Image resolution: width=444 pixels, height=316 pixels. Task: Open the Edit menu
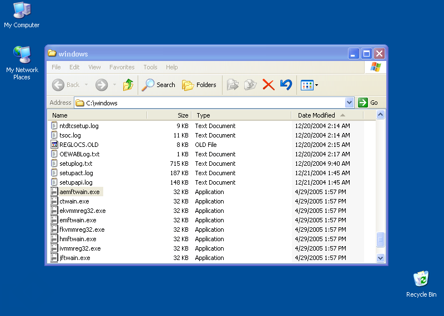pyautogui.click(x=74, y=67)
